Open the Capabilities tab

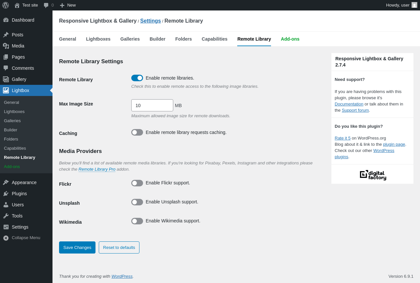(x=215, y=39)
